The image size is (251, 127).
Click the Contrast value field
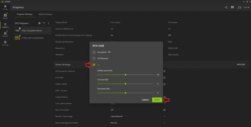click(158, 84)
